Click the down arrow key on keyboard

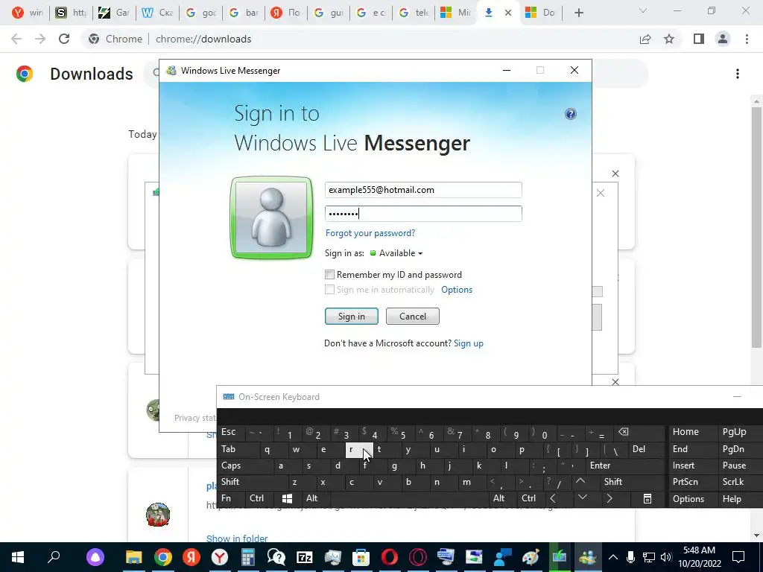583,498
